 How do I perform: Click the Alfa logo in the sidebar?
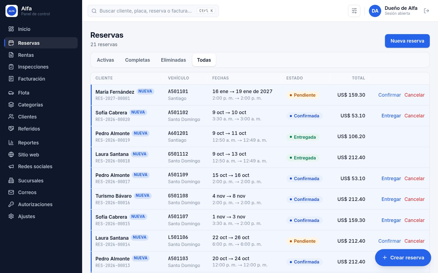11,11
